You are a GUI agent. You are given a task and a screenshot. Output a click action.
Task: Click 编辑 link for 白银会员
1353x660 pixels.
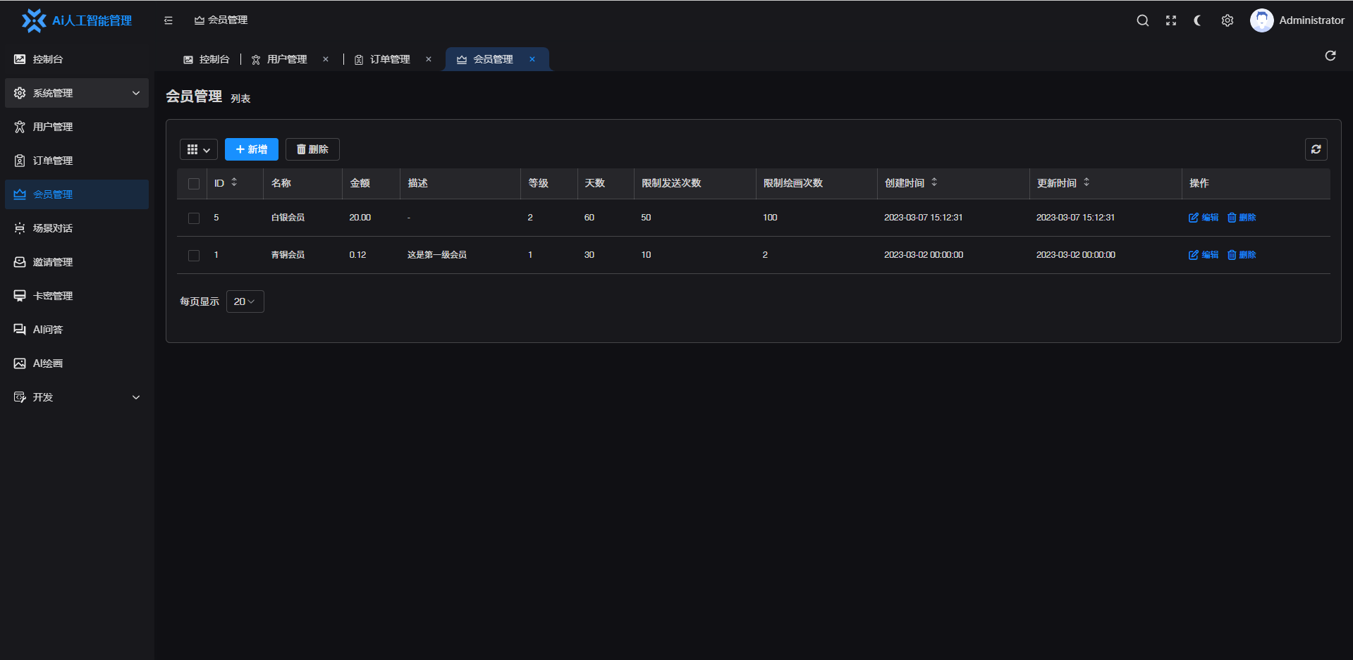1204,218
